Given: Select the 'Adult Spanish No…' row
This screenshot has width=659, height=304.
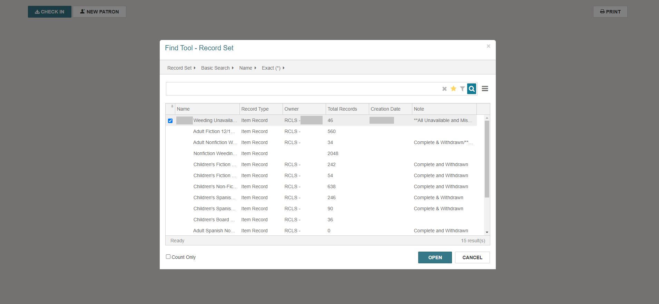Looking at the screenshot, I should [321, 231].
